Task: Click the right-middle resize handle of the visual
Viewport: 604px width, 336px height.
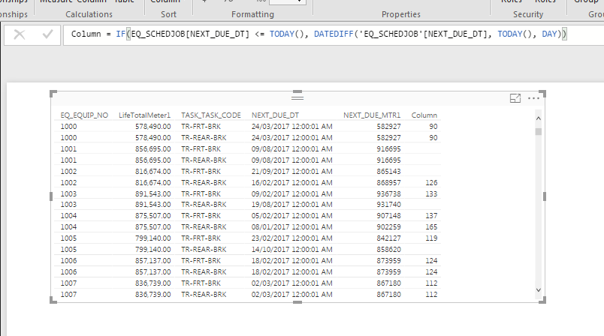Action: tap(545, 196)
